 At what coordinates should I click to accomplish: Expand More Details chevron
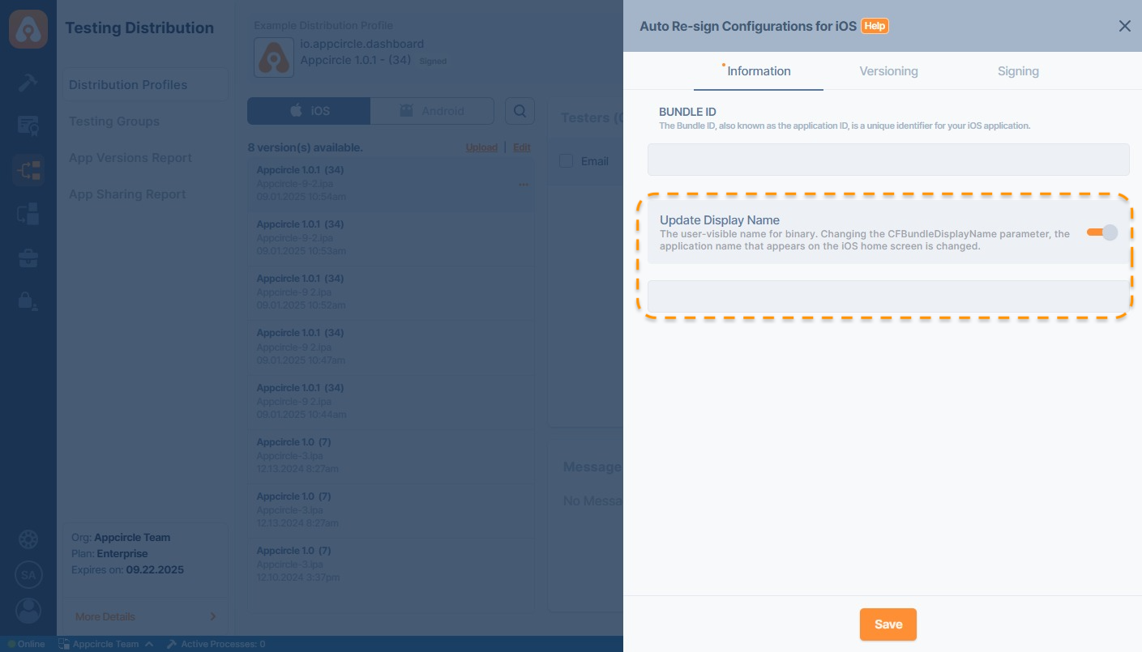tap(213, 616)
